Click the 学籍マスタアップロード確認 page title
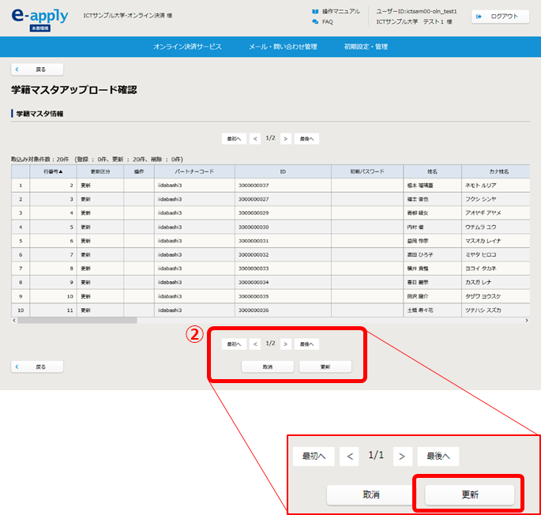The width and height of the screenshot is (541, 515). point(74,90)
